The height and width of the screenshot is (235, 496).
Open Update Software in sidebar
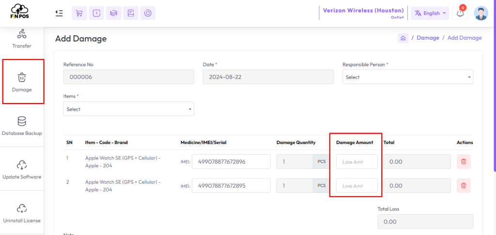(x=22, y=170)
